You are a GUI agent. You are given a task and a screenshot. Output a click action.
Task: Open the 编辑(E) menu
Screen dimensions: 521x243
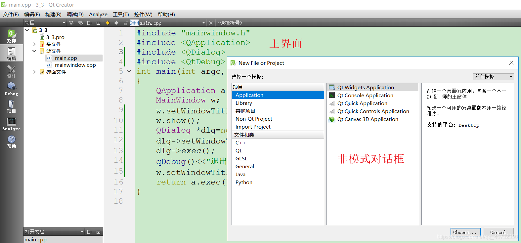tap(32, 14)
